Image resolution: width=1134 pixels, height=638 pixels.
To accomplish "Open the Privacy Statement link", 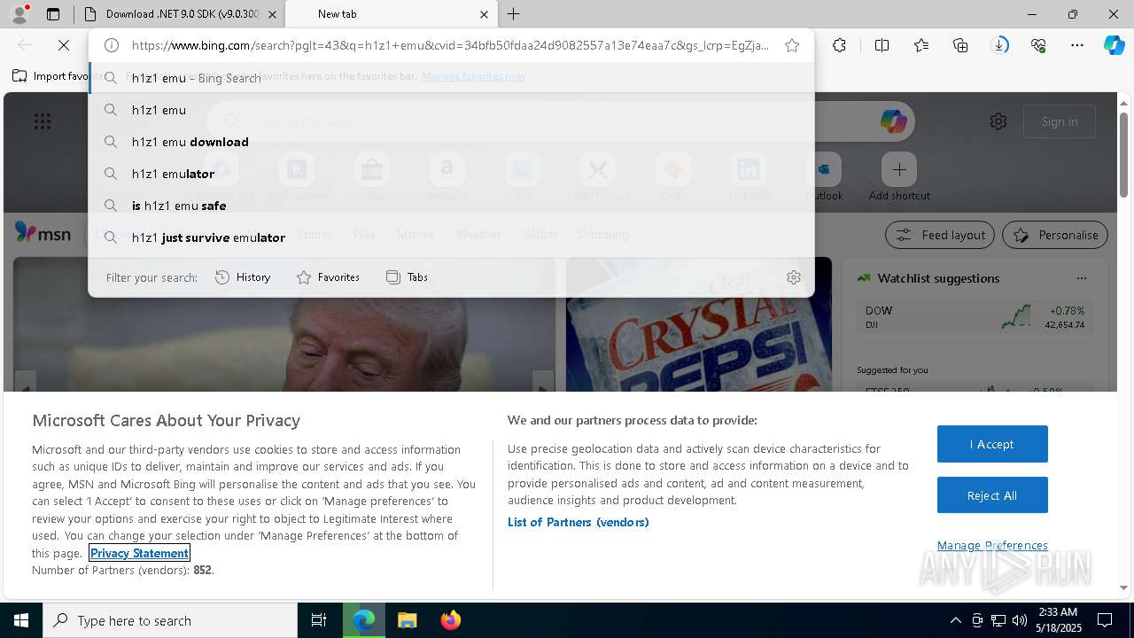I will (139, 553).
